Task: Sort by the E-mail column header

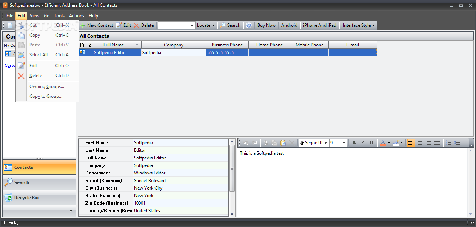Action: point(353,45)
